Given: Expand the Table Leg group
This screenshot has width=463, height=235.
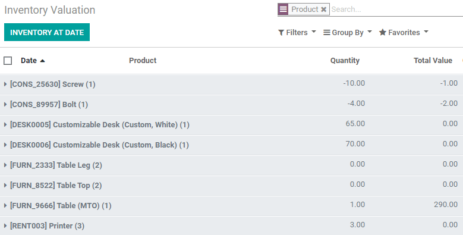Looking at the screenshot, I should tap(232, 165).
